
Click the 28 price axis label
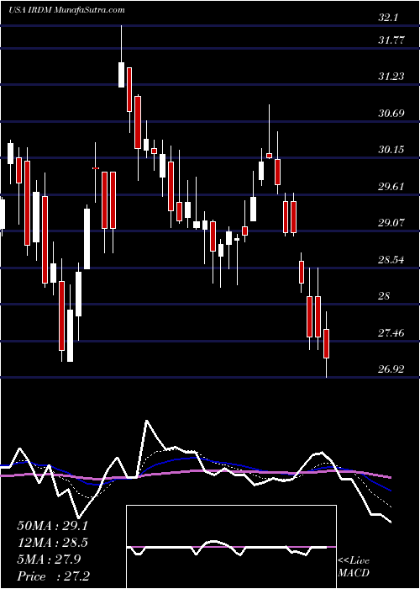click(x=385, y=295)
